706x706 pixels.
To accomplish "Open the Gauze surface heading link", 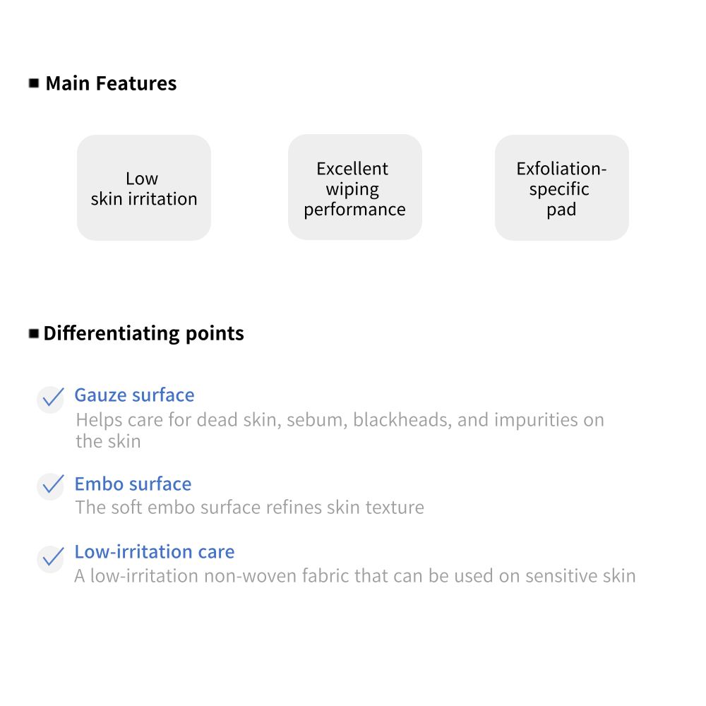I will [x=134, y=395].
